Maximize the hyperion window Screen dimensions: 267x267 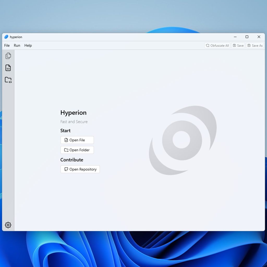tap(247, 37)
